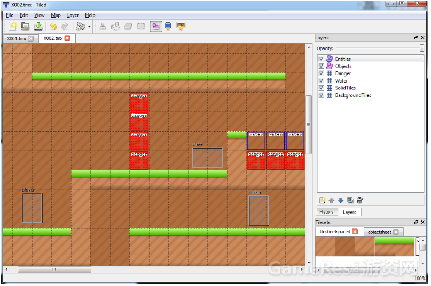The width and height of the screenshot is (431, 286).
Task: Close the X002.tmx tab
Action: 67,38
